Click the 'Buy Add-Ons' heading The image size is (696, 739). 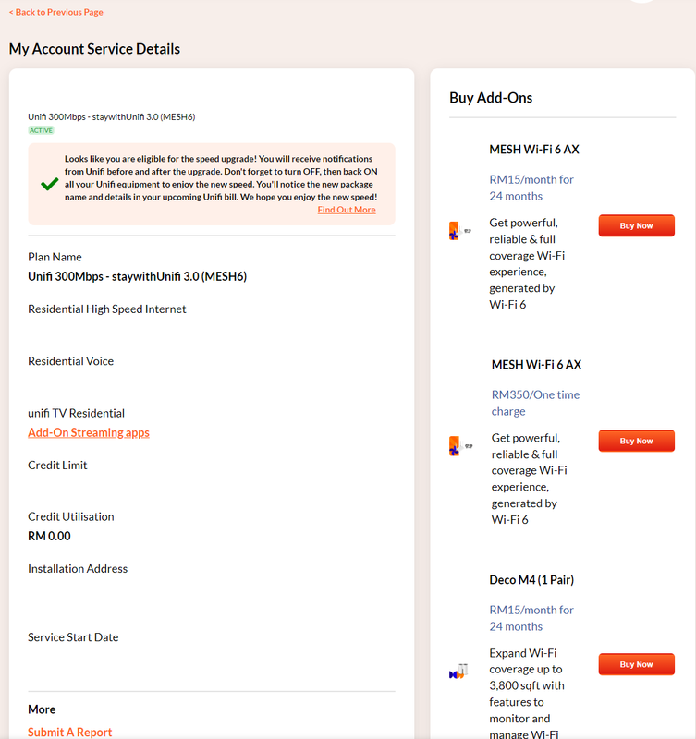[491, 98]
